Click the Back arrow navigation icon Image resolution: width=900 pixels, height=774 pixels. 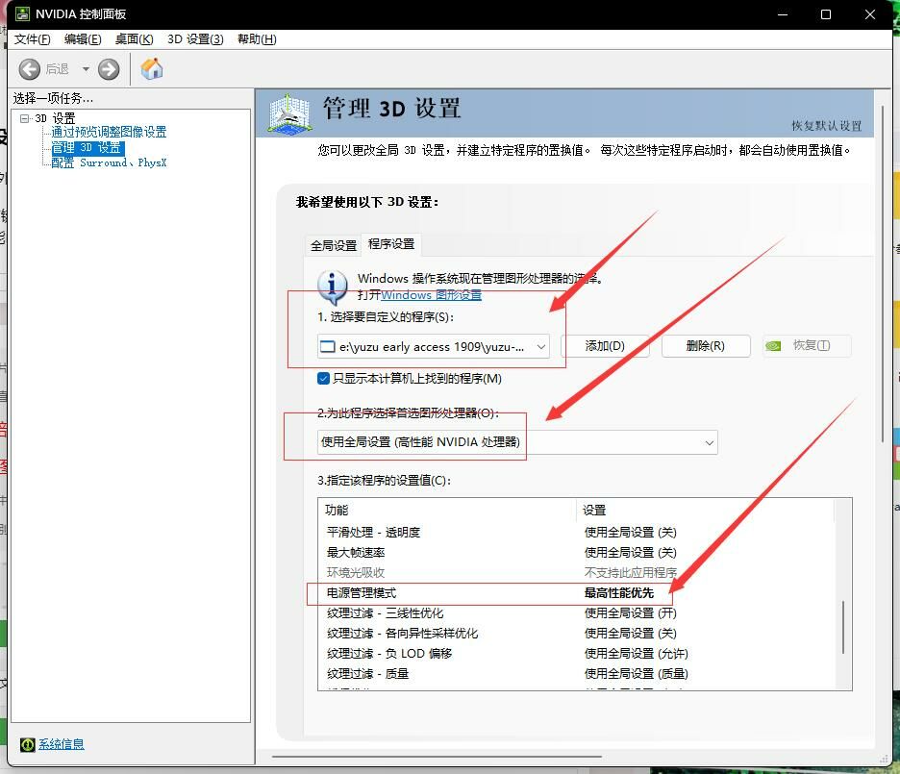pyautogui.click(x=30, y=68)
